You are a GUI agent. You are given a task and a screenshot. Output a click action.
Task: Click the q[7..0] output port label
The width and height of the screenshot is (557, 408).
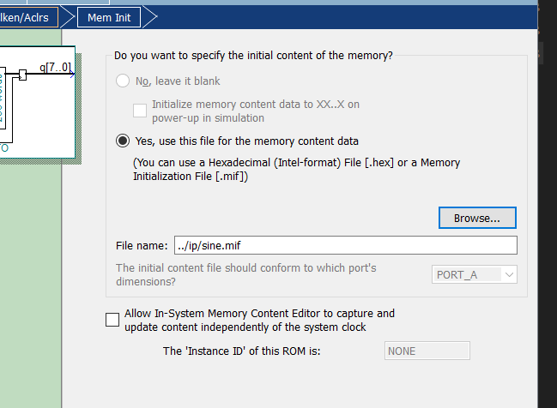(55, 68)
